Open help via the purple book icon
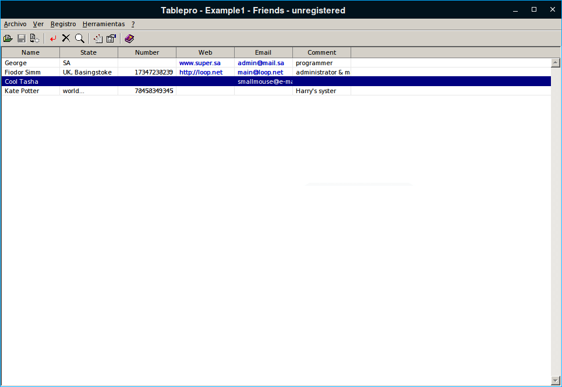Screen dimensions: 562x387 129,38
